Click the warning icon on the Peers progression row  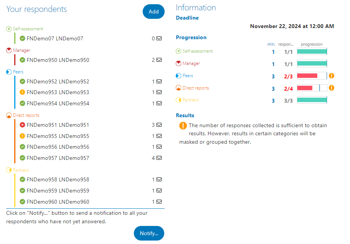(x=332, y=76)
